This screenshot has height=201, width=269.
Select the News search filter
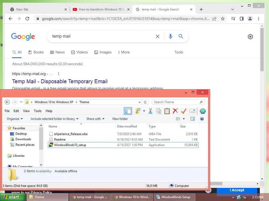pyautogui.click(x=57, y=52)
